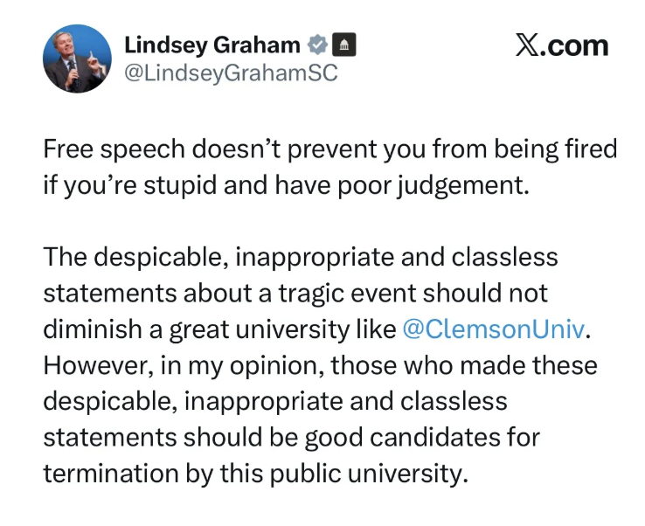Click the phrase "tragic event"
The width and height of the screenshot is (645, 526).
(x=347, y=294)
